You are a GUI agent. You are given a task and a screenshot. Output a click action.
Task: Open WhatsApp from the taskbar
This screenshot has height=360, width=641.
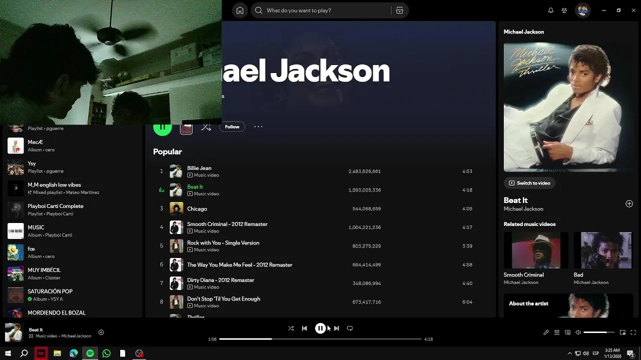click(x=106, y=353)
